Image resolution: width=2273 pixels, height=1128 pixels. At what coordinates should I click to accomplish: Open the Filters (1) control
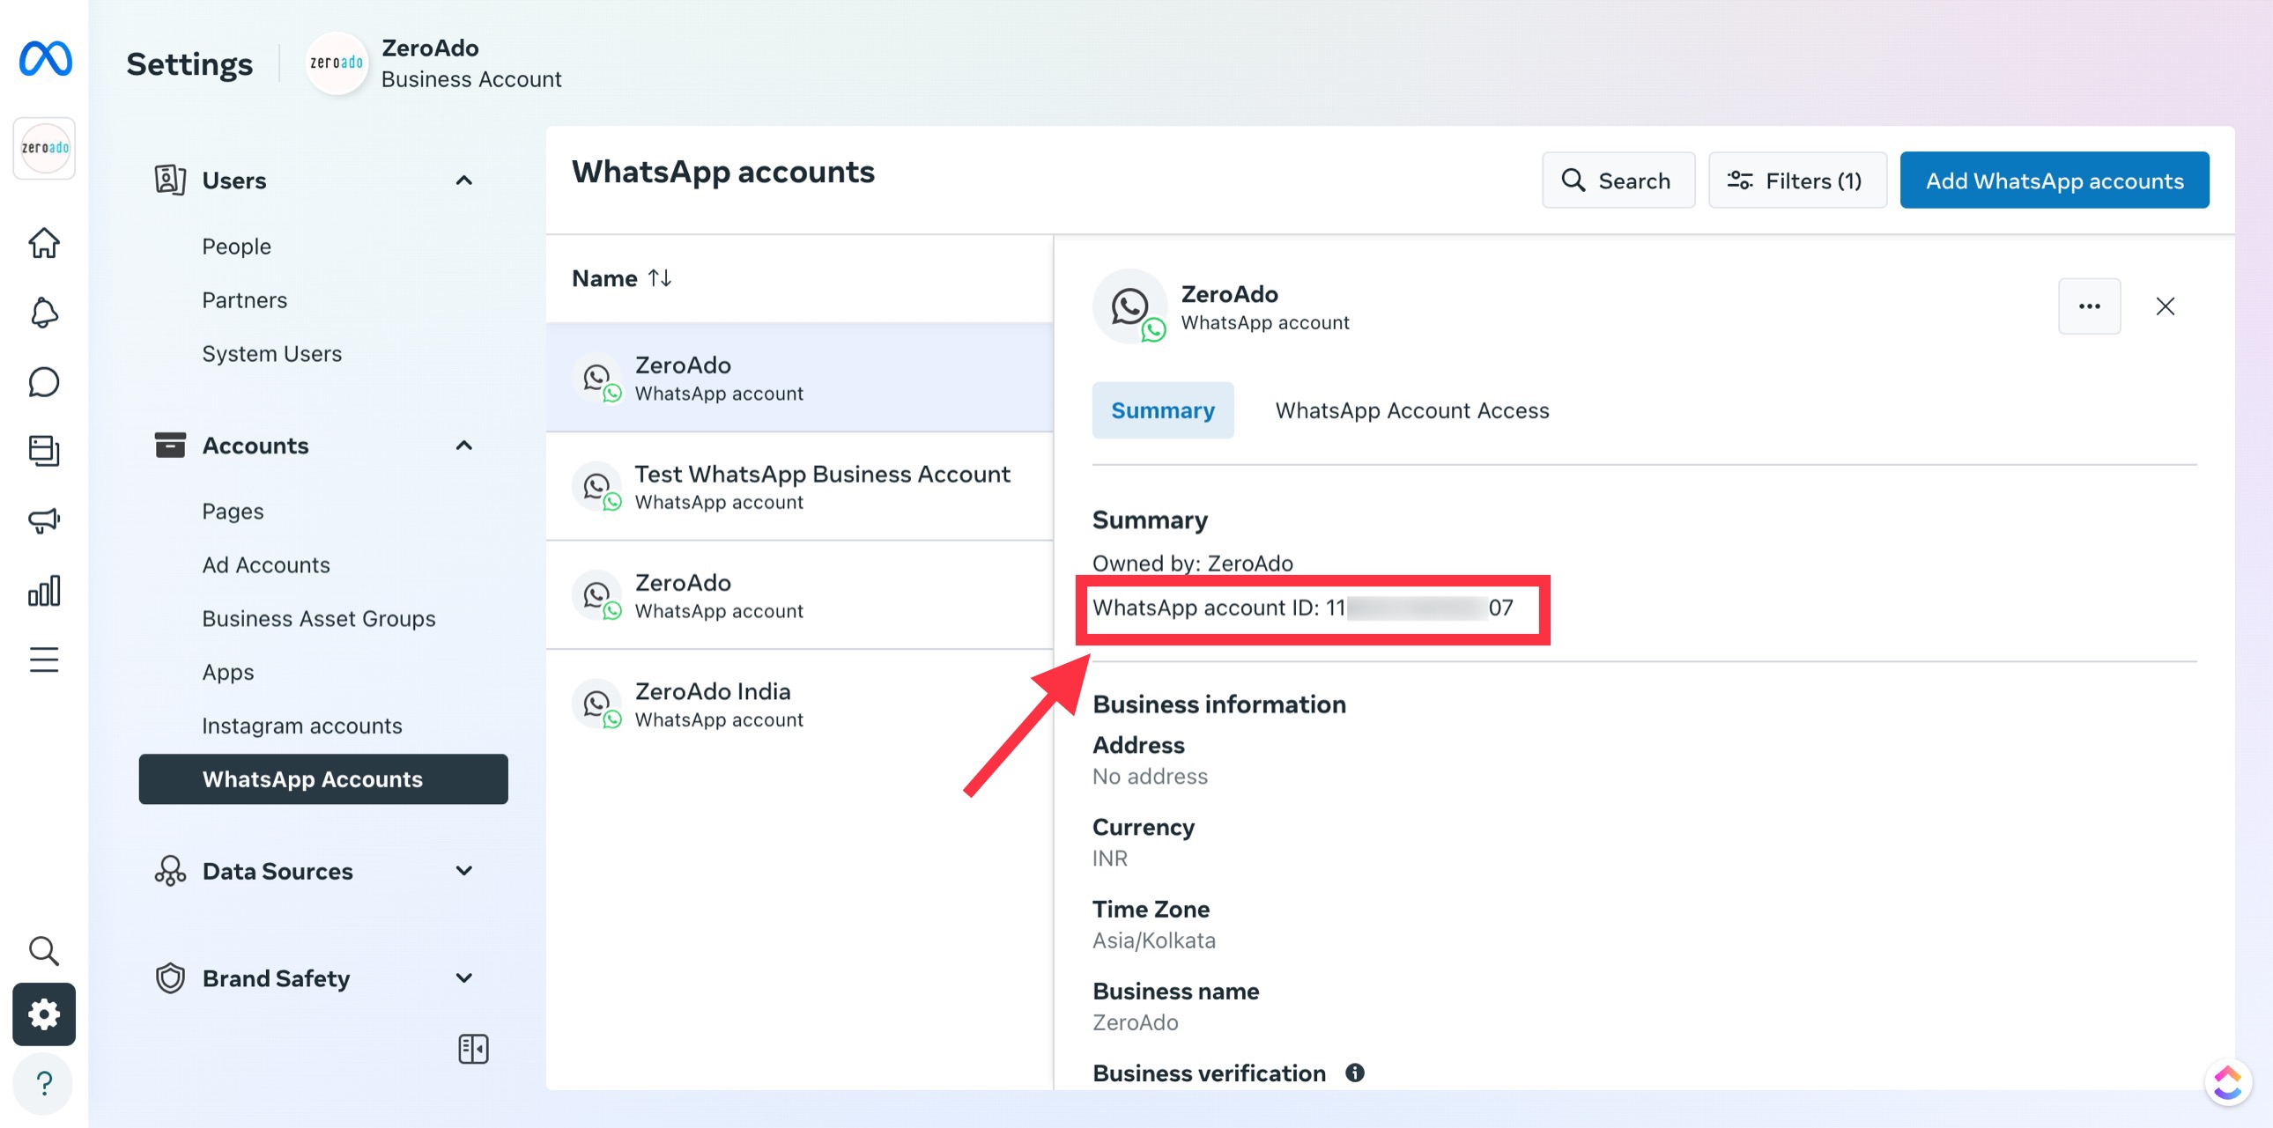[1796, 180]
